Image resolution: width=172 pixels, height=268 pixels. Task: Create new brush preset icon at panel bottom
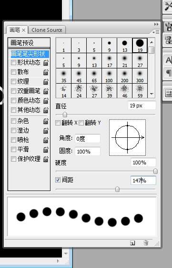coord(132,243)
